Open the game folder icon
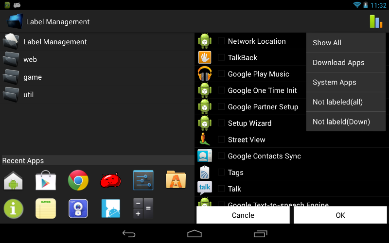The height and width of the screenshot is (243, 389). [11, 77]
